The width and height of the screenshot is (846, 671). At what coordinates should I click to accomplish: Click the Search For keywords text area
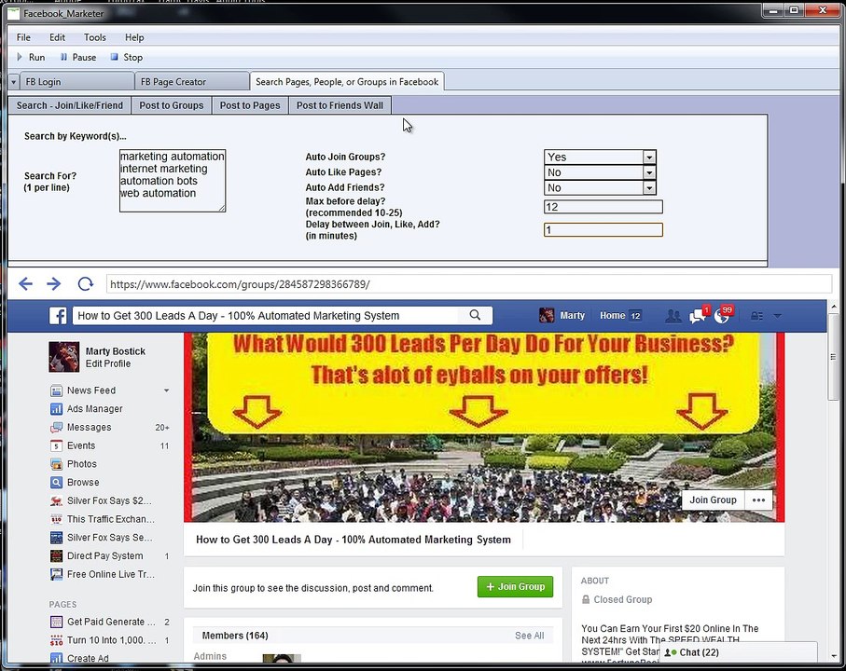click(x=173, y=181)
